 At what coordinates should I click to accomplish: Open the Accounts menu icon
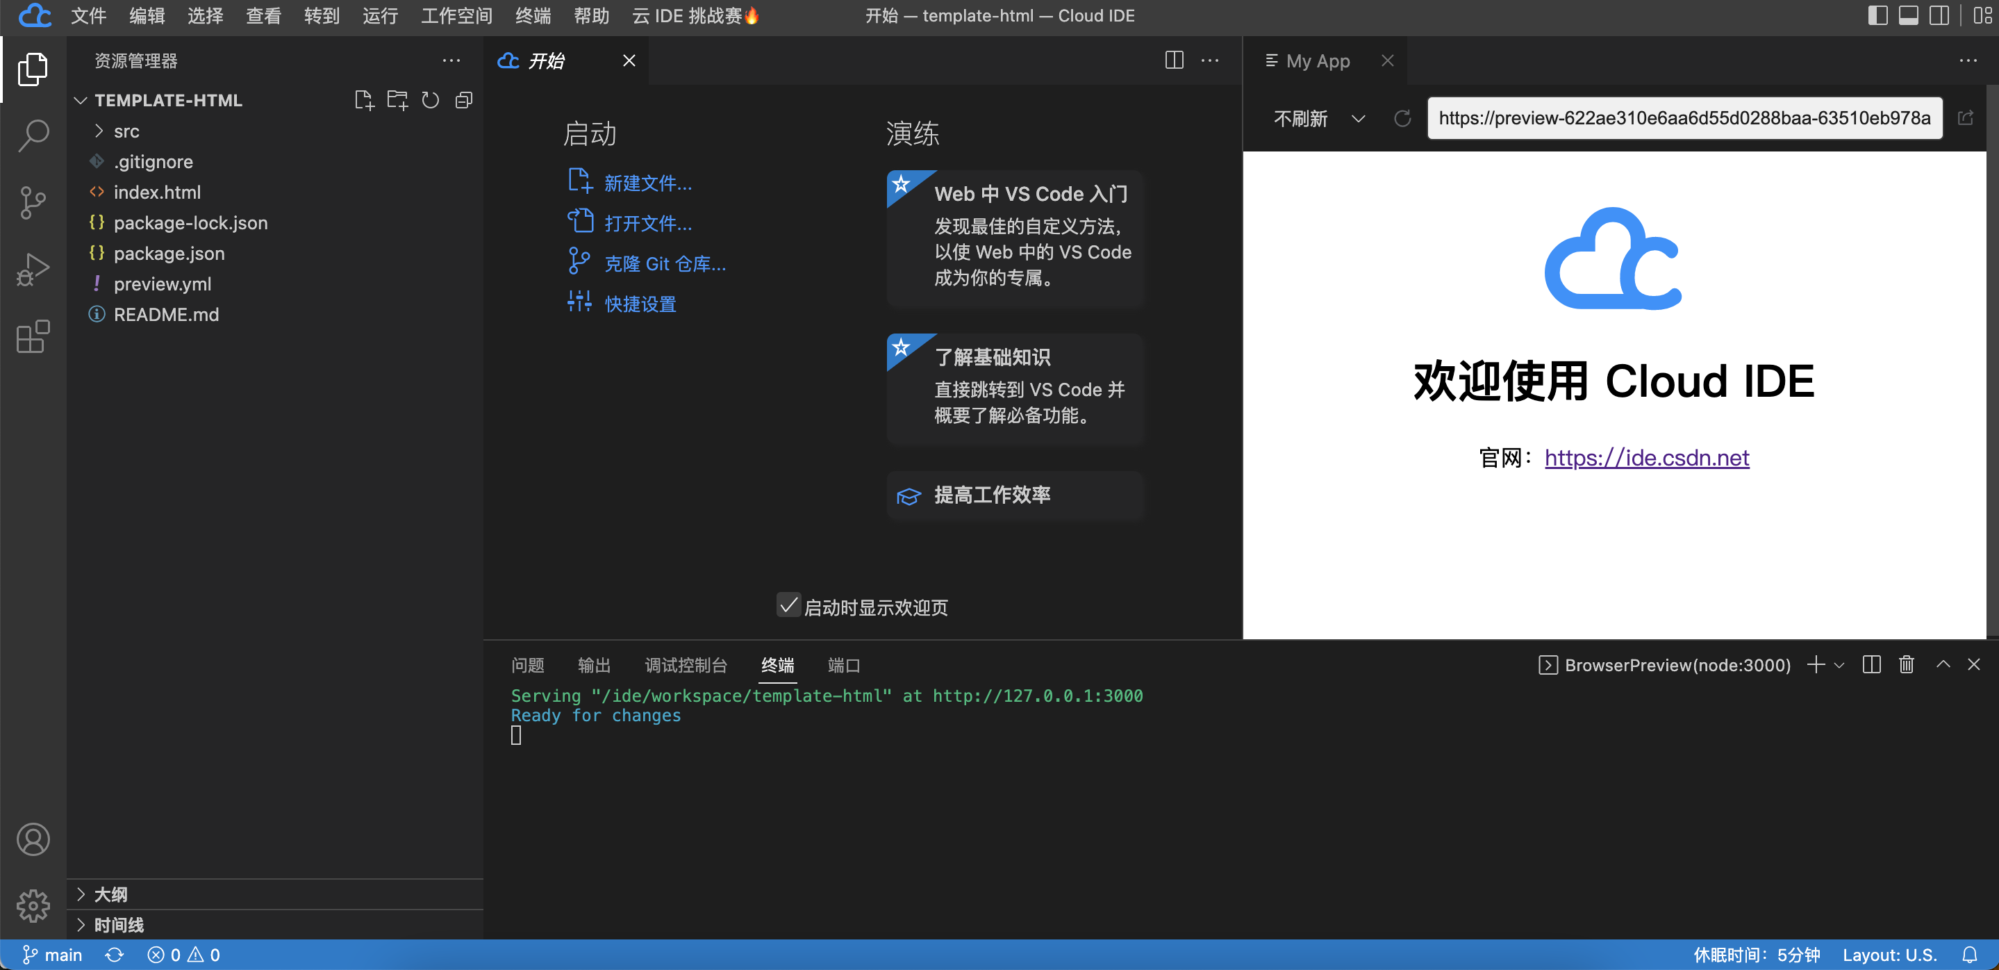[33, 839]
